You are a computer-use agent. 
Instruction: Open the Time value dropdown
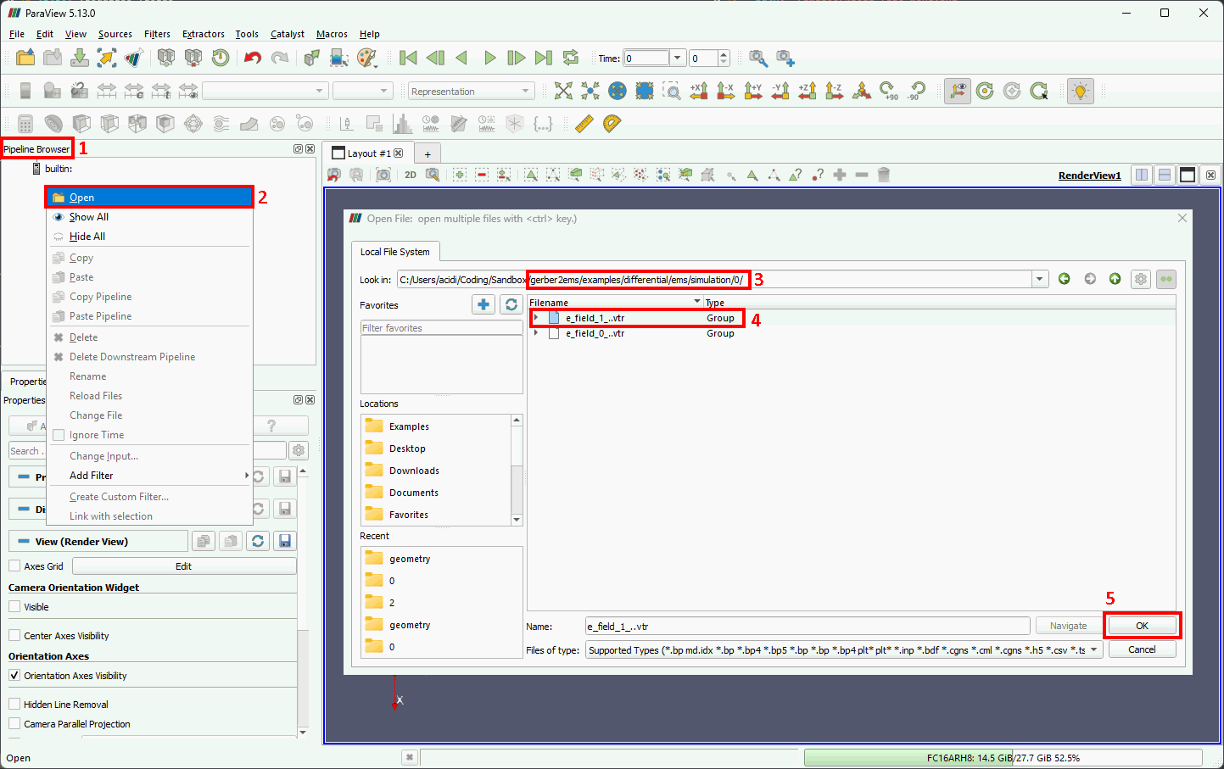click(677, 58)
